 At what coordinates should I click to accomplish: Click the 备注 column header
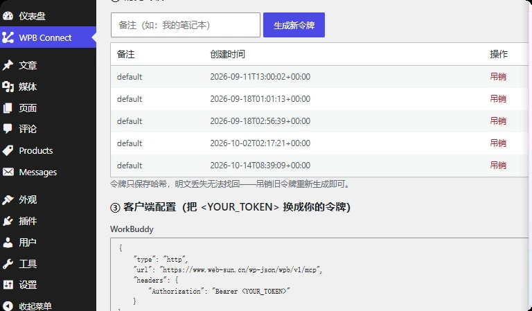point(126,54)
